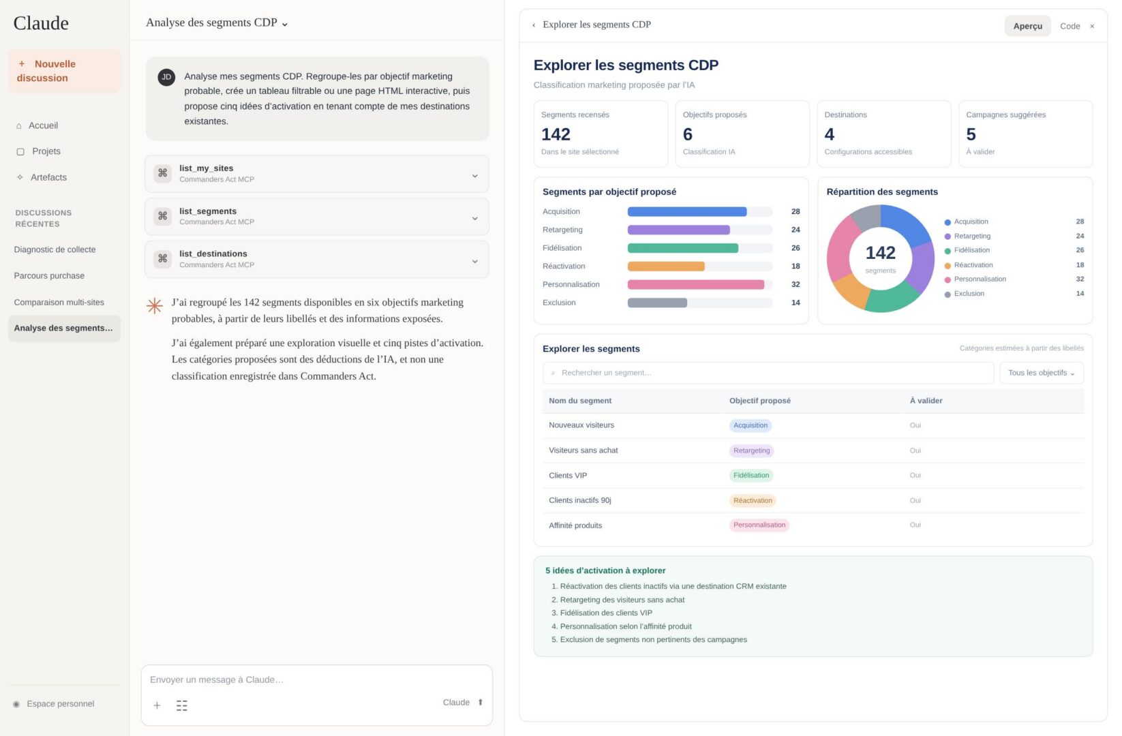Expand the list_segments tool call
Screen dimensions: 1122x736
(475, 219)
